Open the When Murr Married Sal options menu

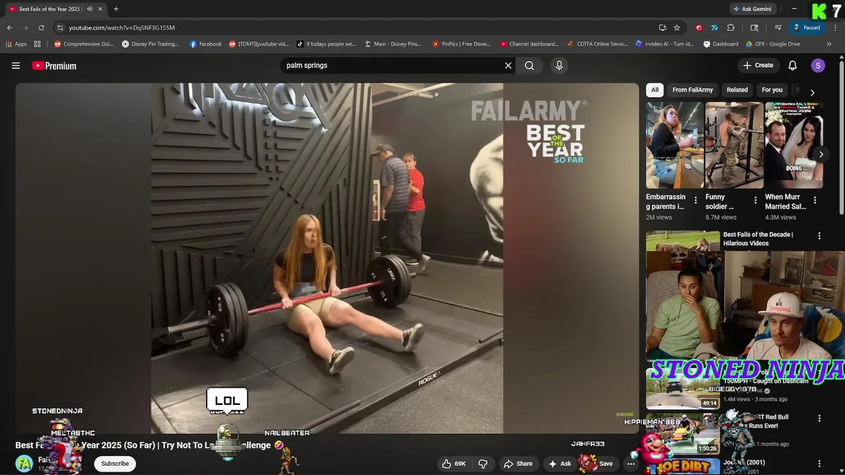click(x=815, y=200)
